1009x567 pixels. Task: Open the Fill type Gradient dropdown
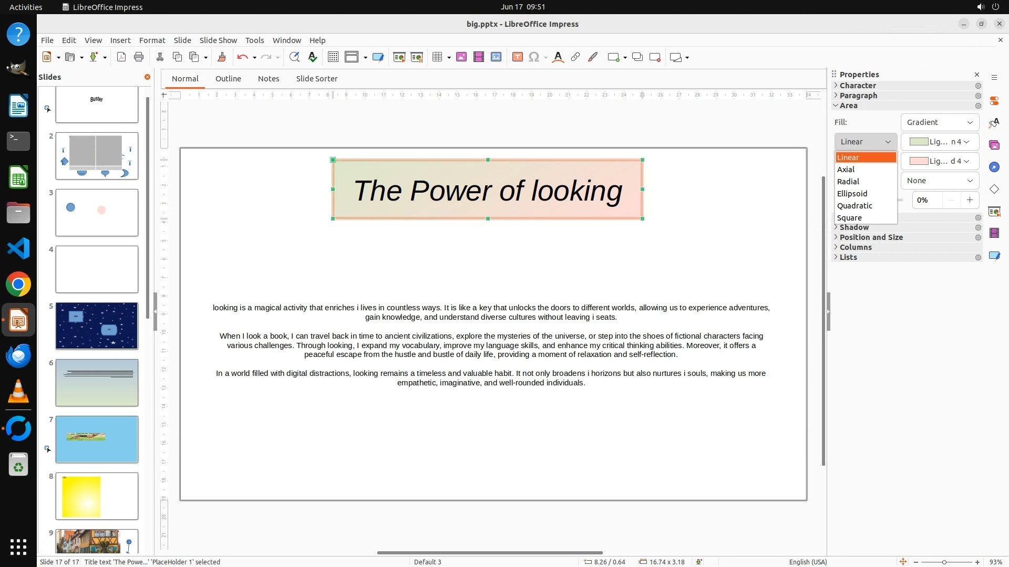pos(939,122)
